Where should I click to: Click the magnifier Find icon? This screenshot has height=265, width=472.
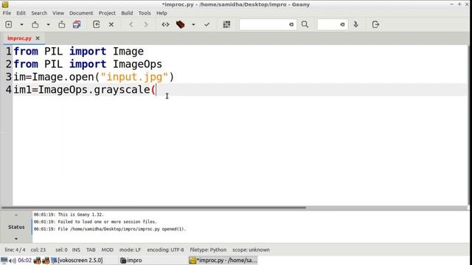coord(305,24)
